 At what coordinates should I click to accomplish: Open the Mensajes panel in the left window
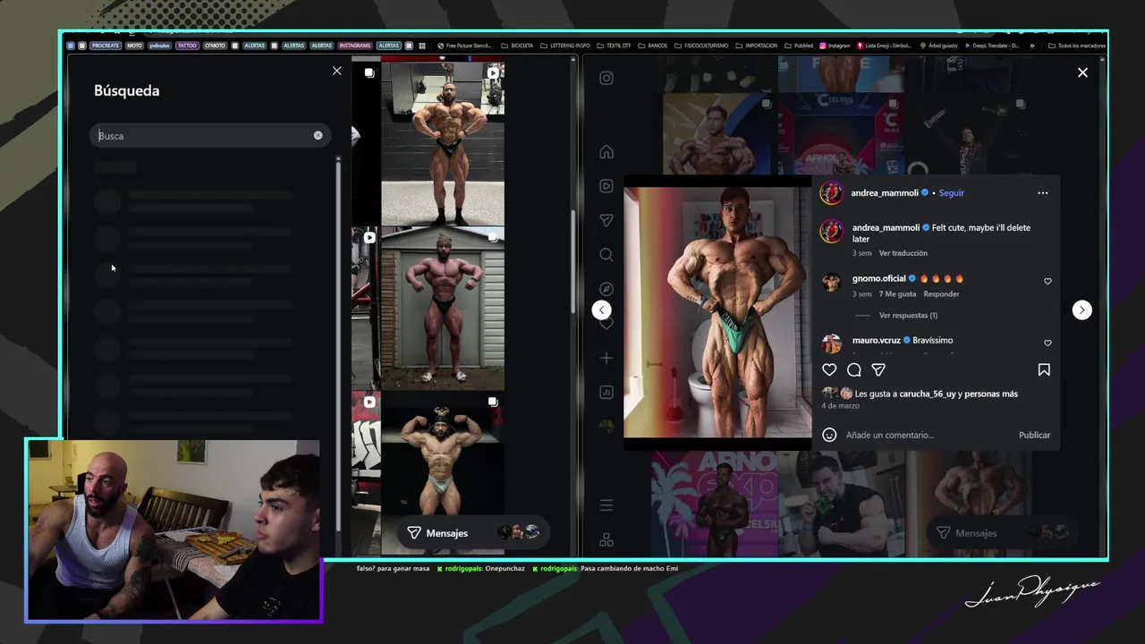pyautogui.click(x=472, y=532)
